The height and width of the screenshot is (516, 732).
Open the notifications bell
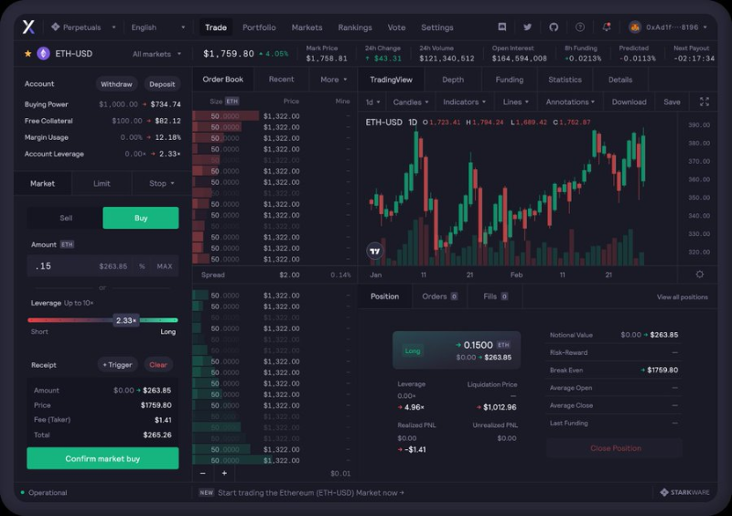point(607,27)
